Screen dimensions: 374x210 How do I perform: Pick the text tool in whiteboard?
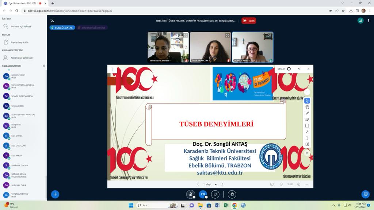(x=307, y=138)
